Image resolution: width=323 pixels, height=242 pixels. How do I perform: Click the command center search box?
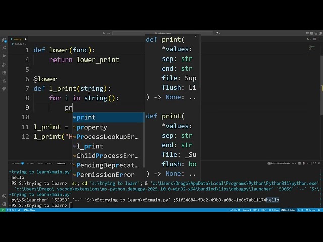click(x=163, y=33)
